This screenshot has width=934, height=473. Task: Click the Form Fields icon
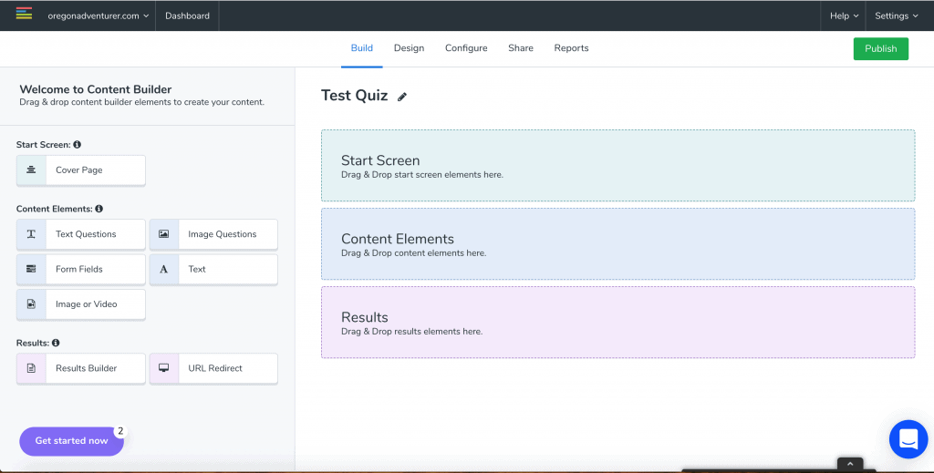pyautogui.click(x=31, y=269)
